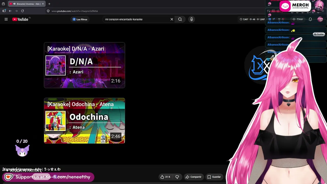Open the Odochina Atena karaoke video

click(85, 121)
